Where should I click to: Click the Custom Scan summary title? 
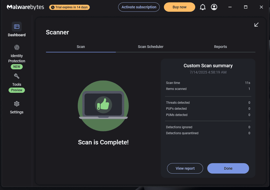[208, 66]
